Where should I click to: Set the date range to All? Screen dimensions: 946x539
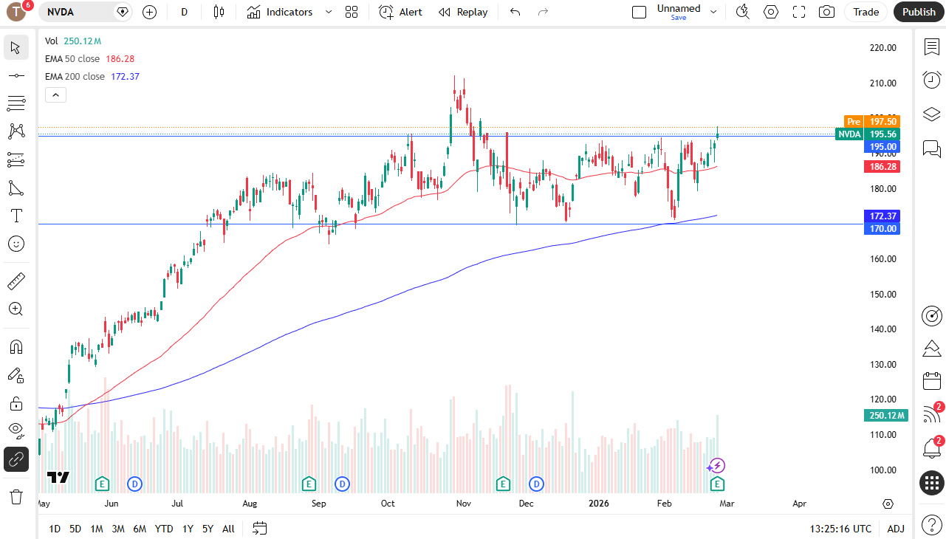coord(228,529)
